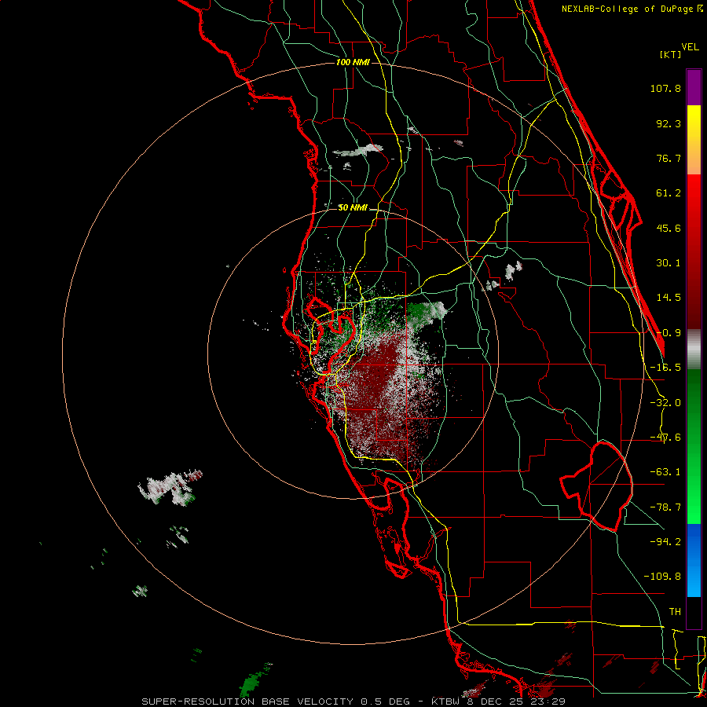Pick the yellow-orange segment of the velocity color bar
The width and height of the screenshot is (707, 707).
coord(694,140)
